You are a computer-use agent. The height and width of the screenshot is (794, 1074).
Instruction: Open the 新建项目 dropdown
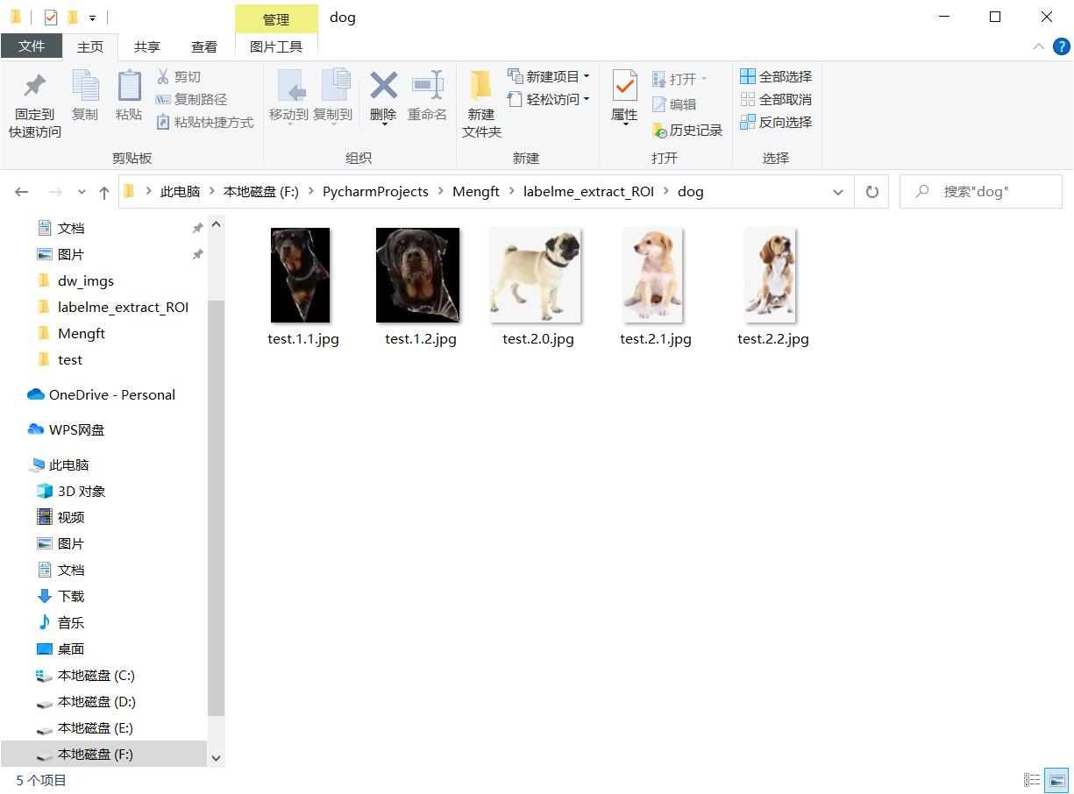549,77
